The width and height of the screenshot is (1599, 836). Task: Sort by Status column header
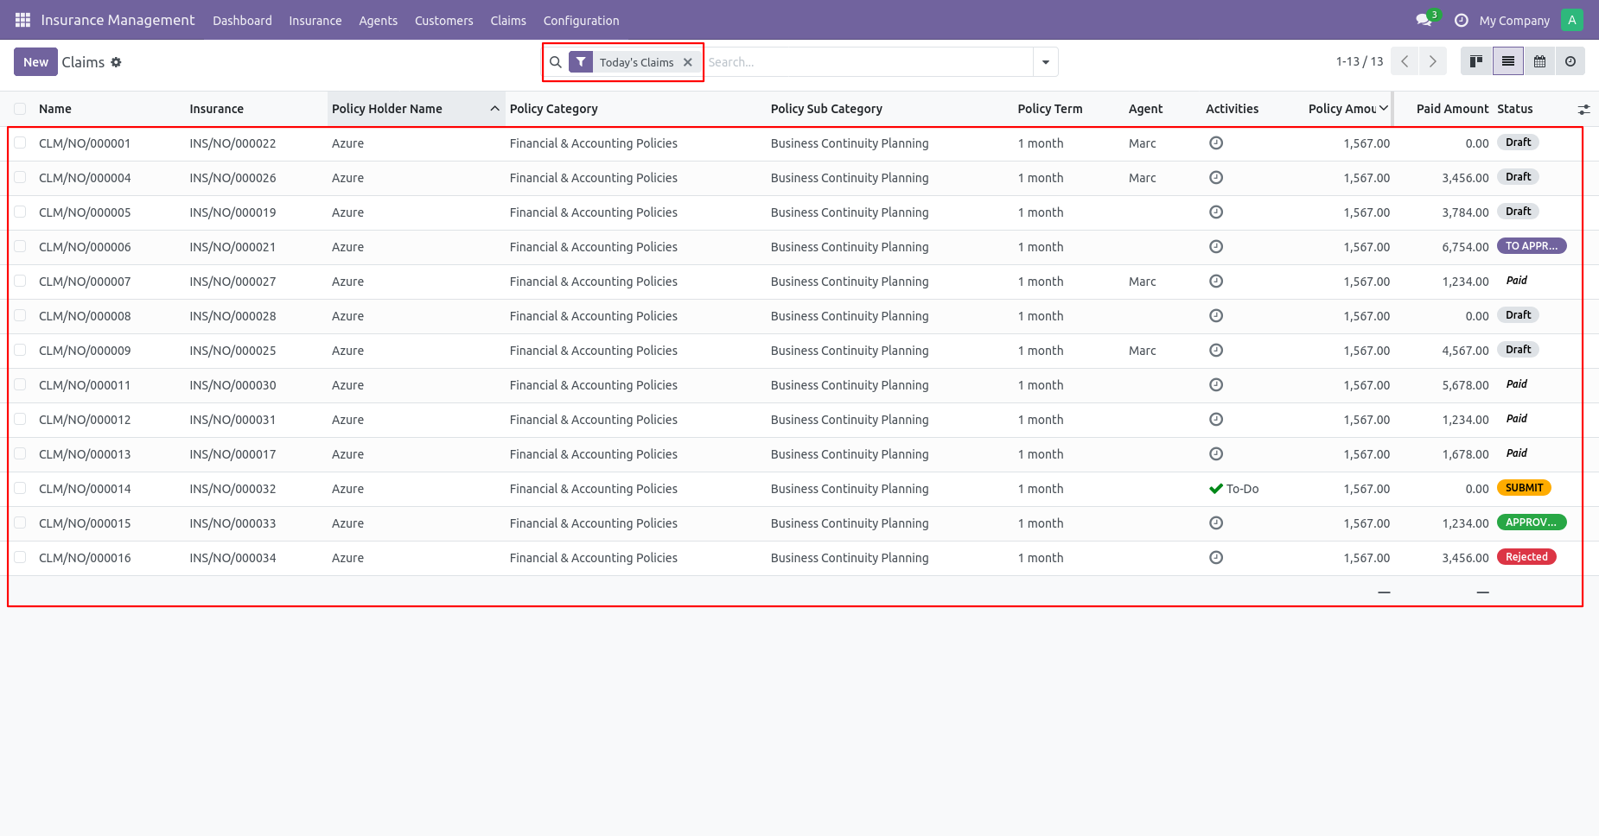pyautogui.click(x=1515, y=109)
